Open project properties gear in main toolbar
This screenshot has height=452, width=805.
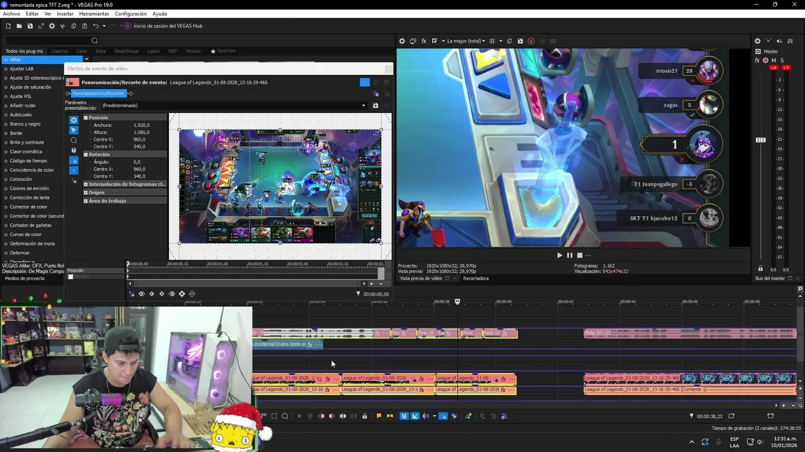tap(52, 26)
